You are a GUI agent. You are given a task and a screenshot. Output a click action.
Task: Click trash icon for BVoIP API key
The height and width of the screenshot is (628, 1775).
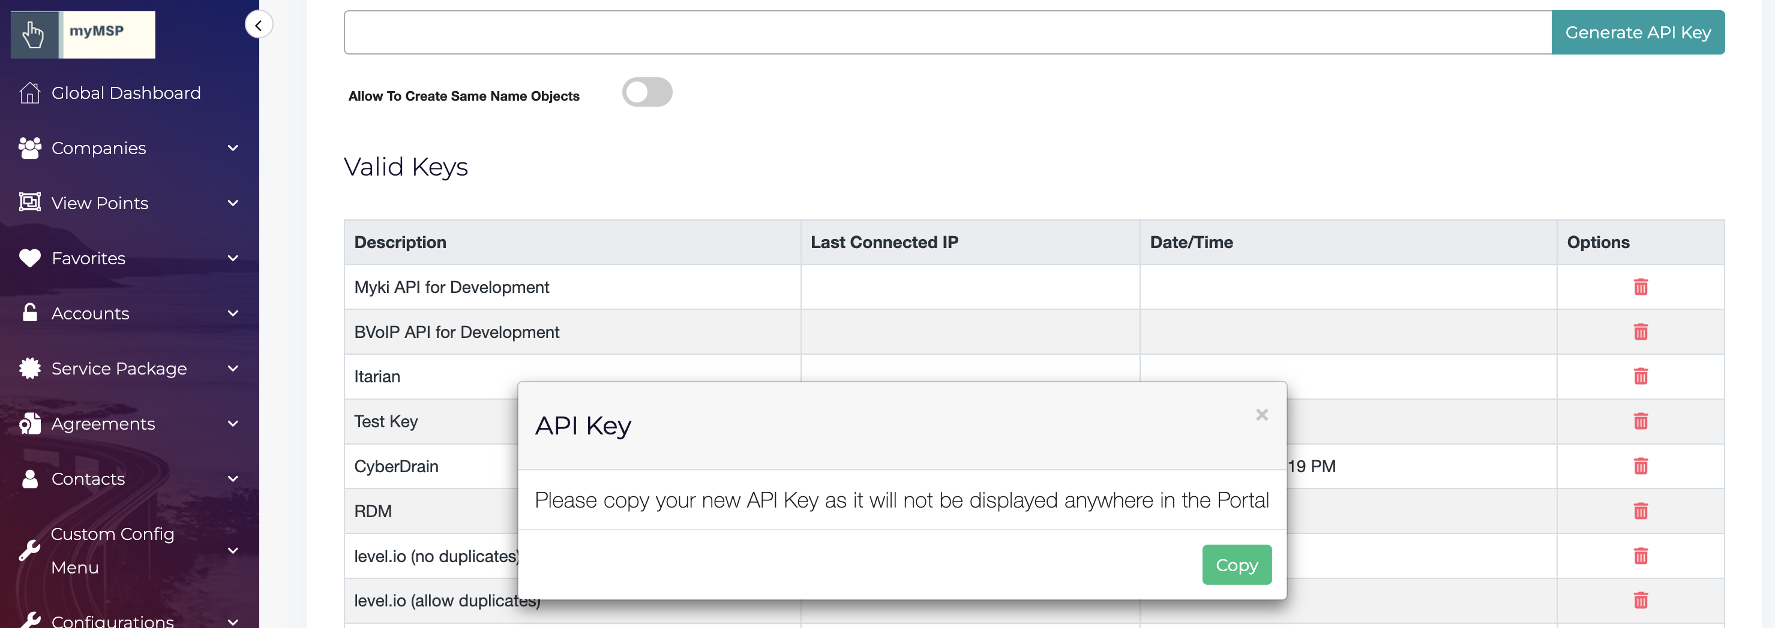click(x=1640, y=332)
